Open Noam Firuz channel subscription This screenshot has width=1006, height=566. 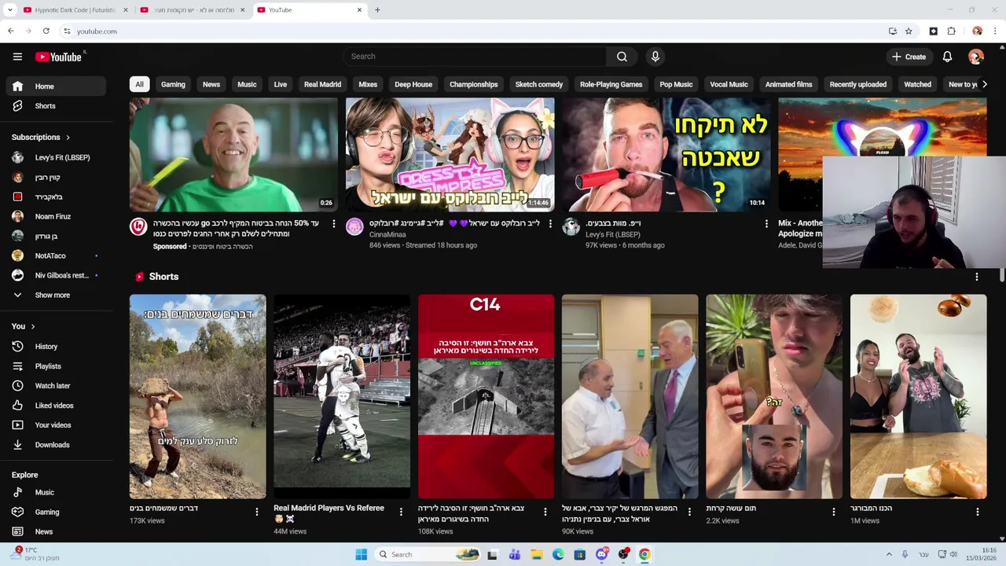(x=55, y=216)
